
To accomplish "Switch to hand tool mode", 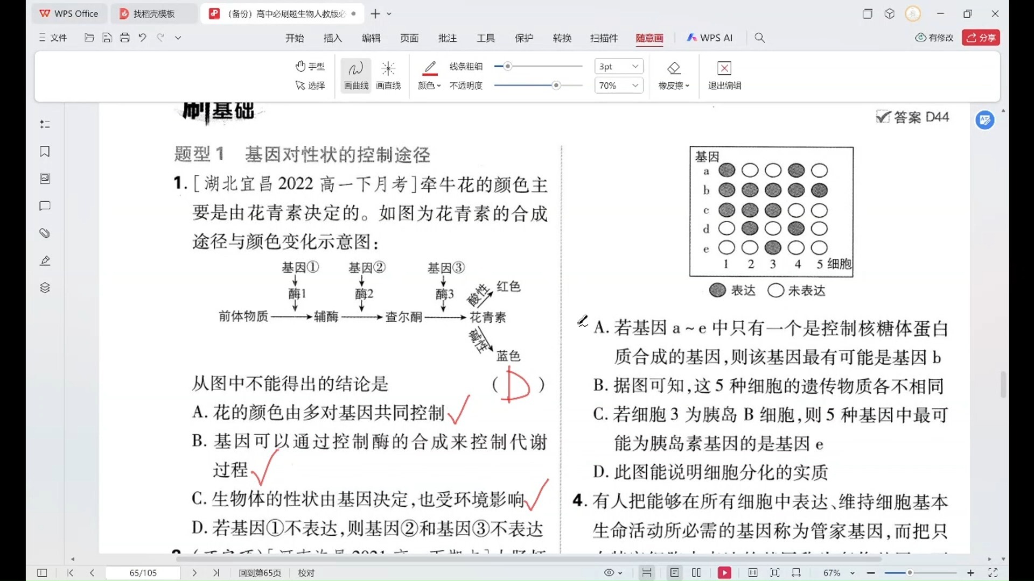I will click(x=310, y=66).
